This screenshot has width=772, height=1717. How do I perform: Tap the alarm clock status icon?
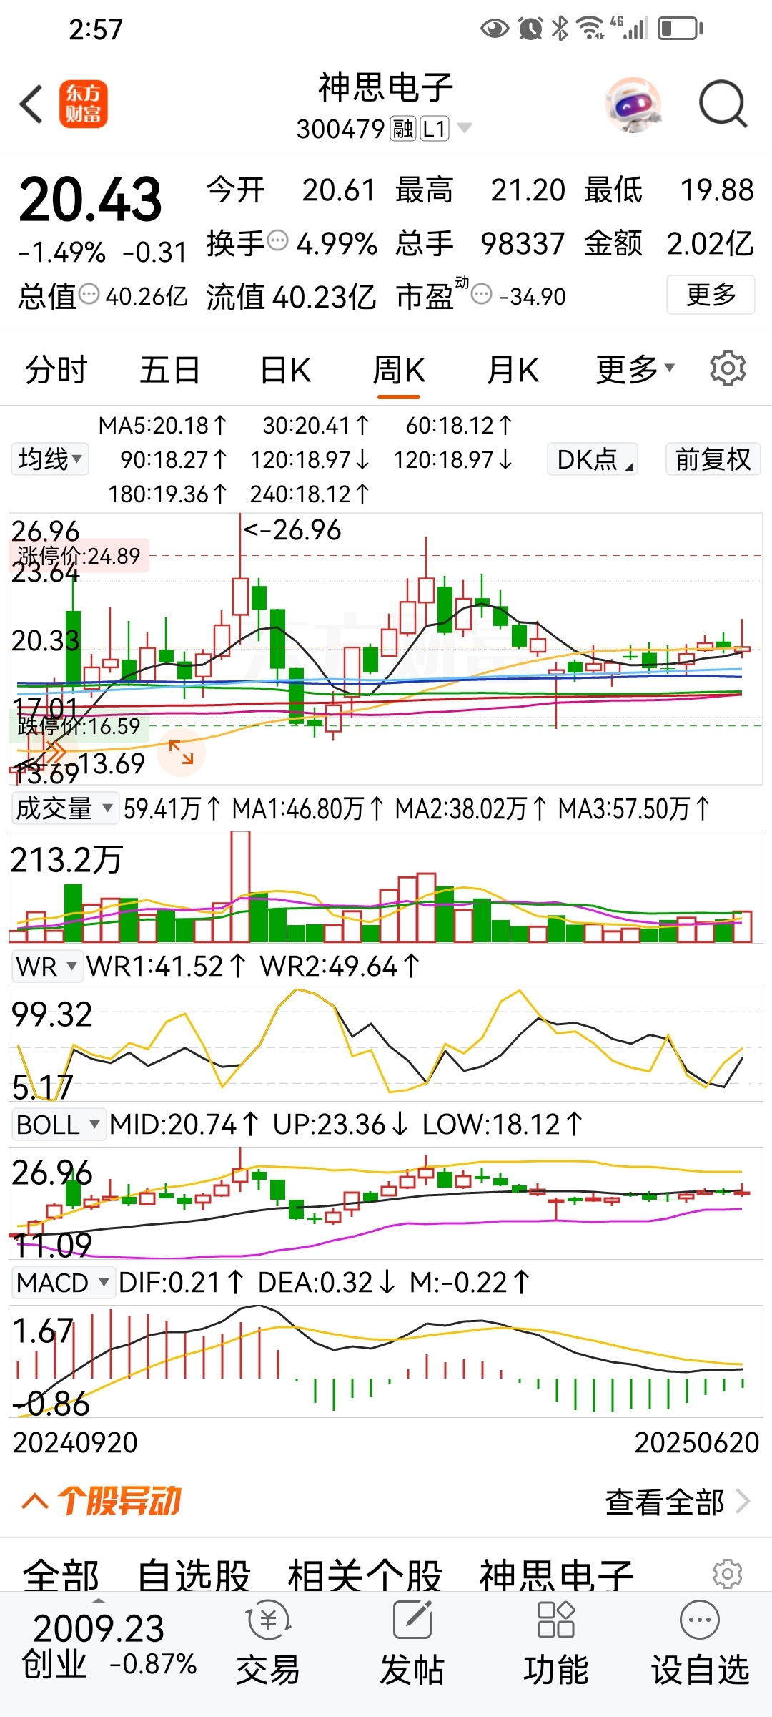[x=530, y=28]
